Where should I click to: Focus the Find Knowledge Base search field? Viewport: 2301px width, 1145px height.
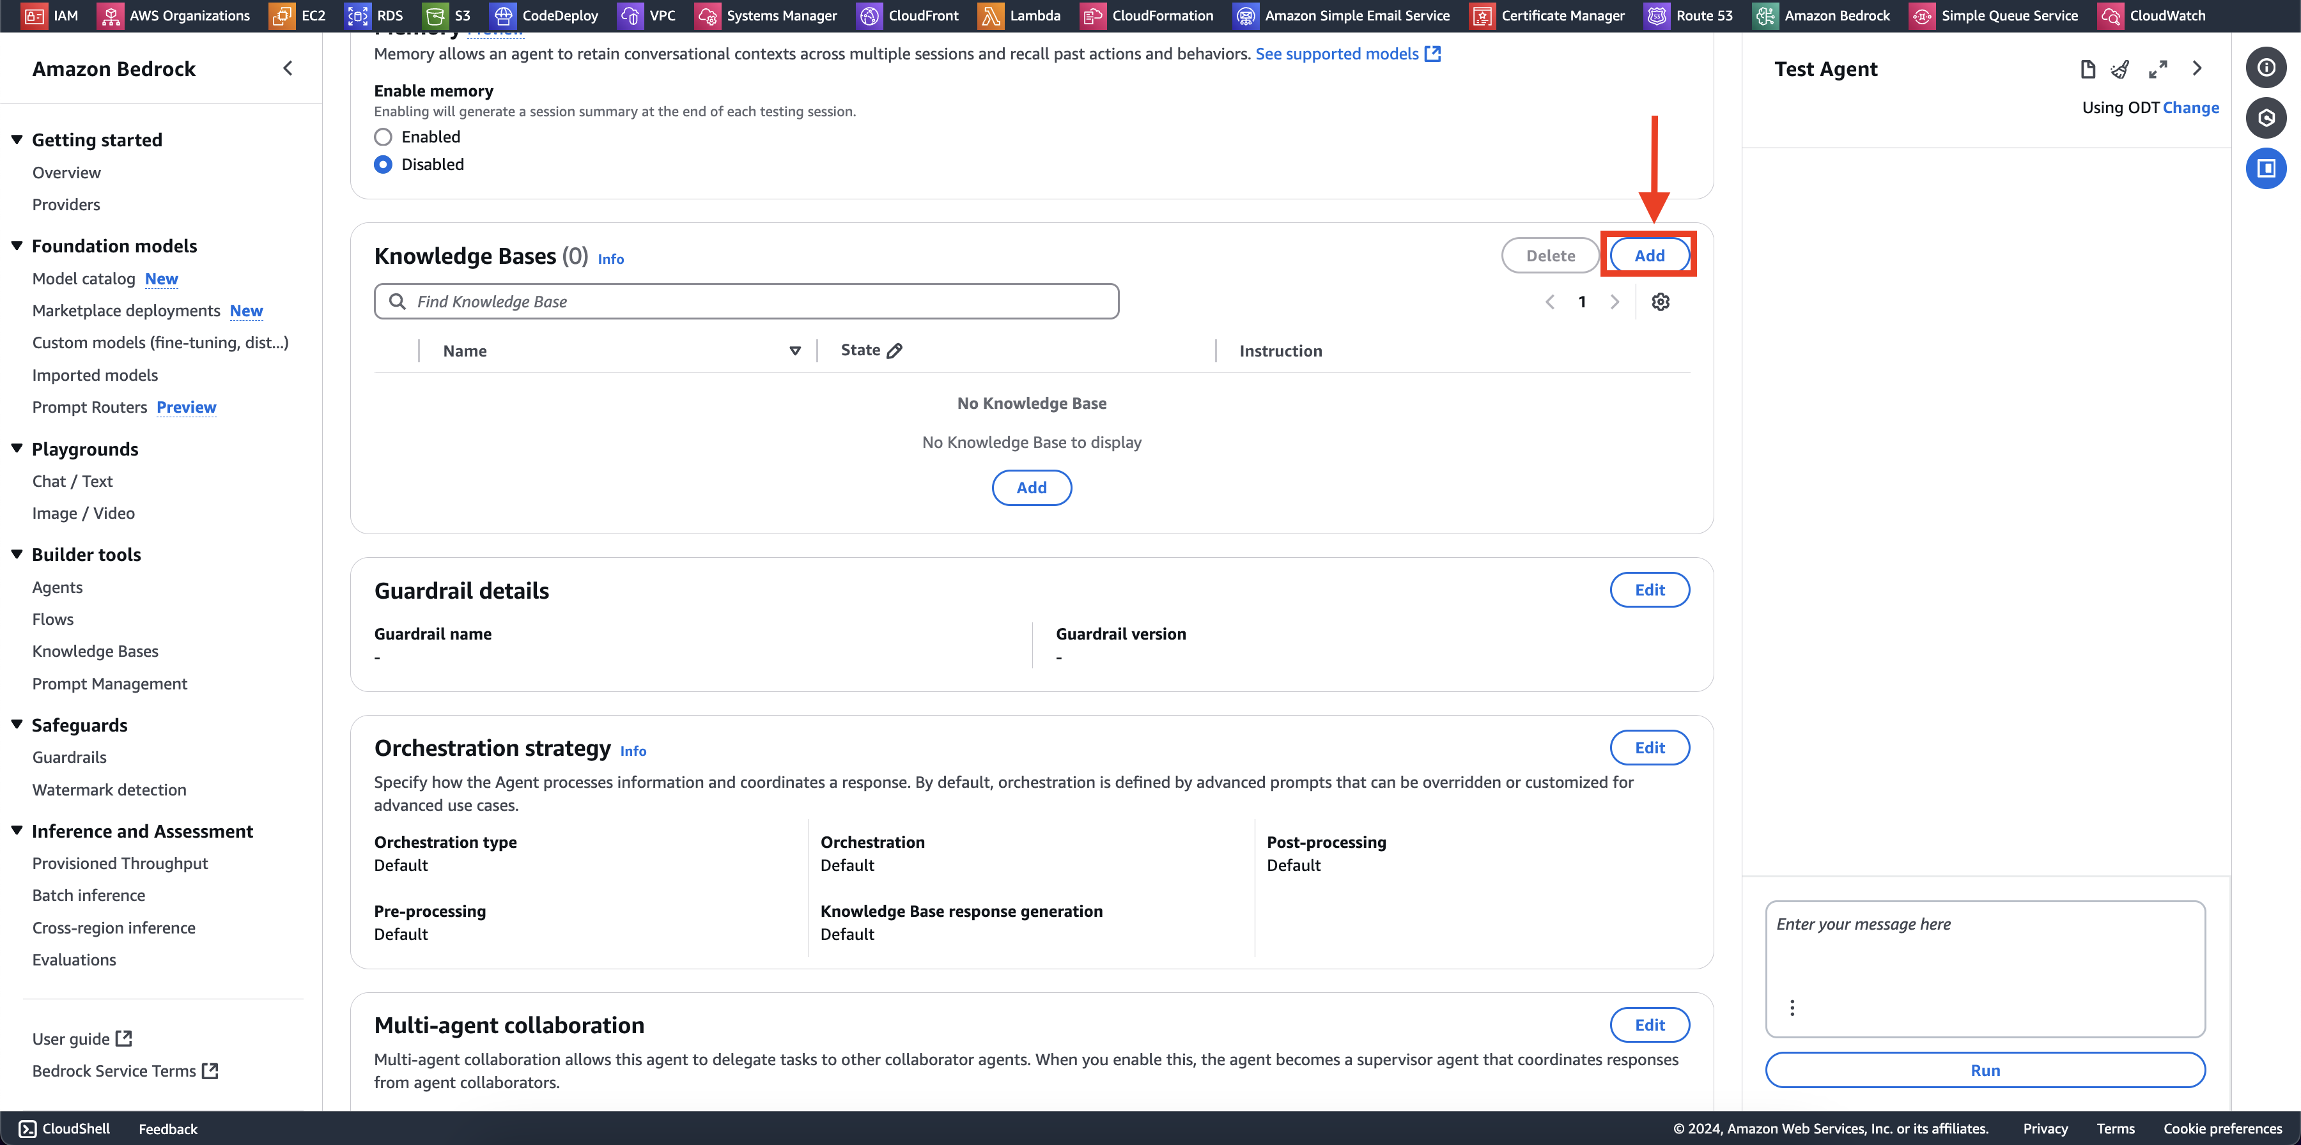(746, 302)
